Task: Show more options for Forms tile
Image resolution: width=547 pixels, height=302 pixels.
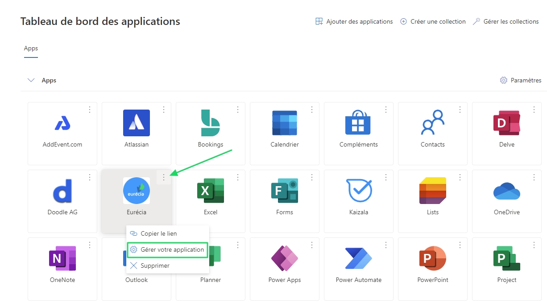Action: (312, 177)
